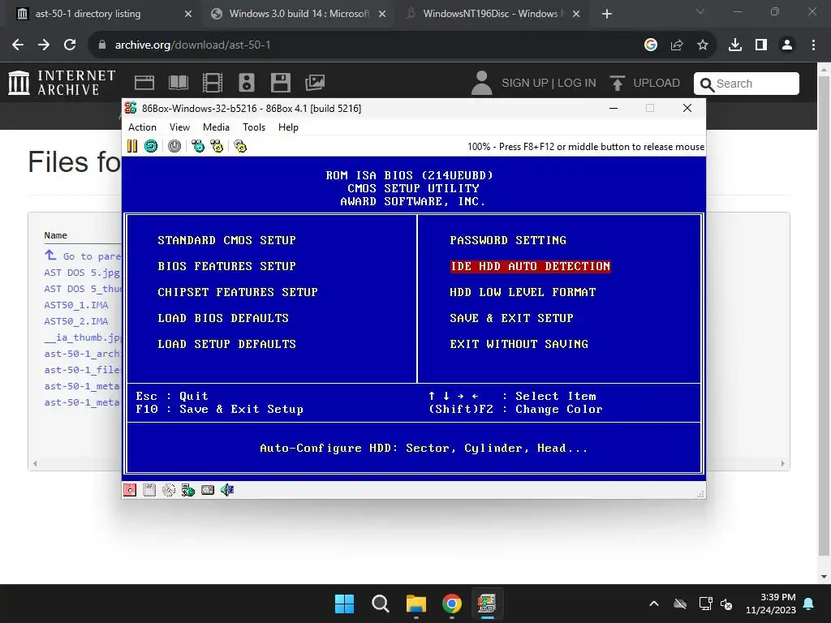Image resolution: width=831 pixels, height=623 pixels.
Task: Click the sound speaker status icon
Action: [227, 490]
